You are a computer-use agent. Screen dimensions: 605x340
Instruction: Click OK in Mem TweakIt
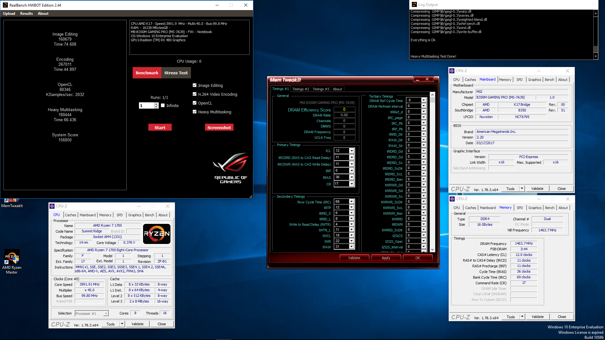tap(418, 258)
